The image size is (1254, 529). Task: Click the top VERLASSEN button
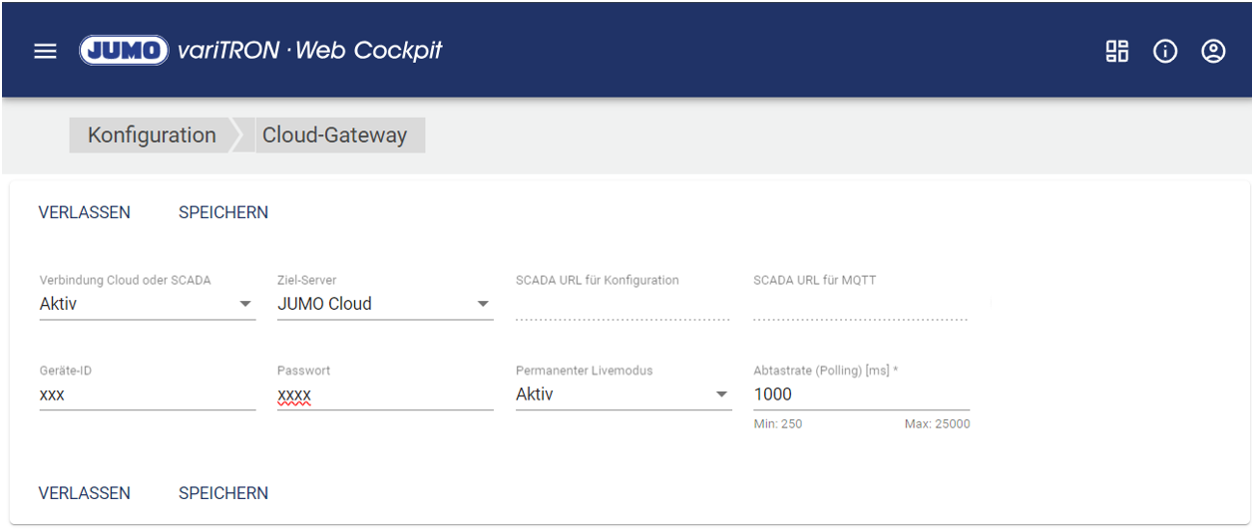[84, 212]
